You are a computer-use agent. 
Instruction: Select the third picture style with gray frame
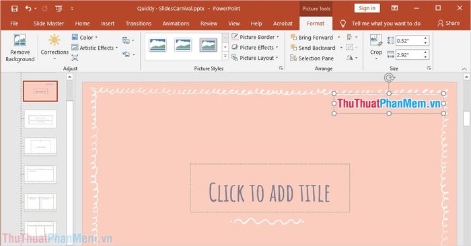click(x=209, y=45)
